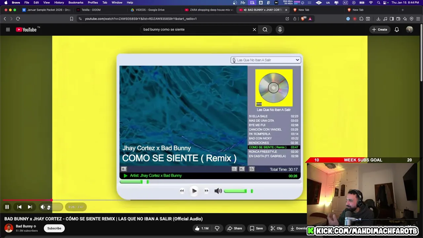The height and width of the screenshot is (238, 423).
Task: Select the youtube.com URL in address bar
Action: [x=141, y=19]
